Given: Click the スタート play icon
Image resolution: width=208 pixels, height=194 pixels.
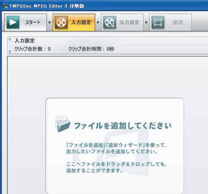Looking at the screenshot, I should pyautogui.click(x=13, y=22).
